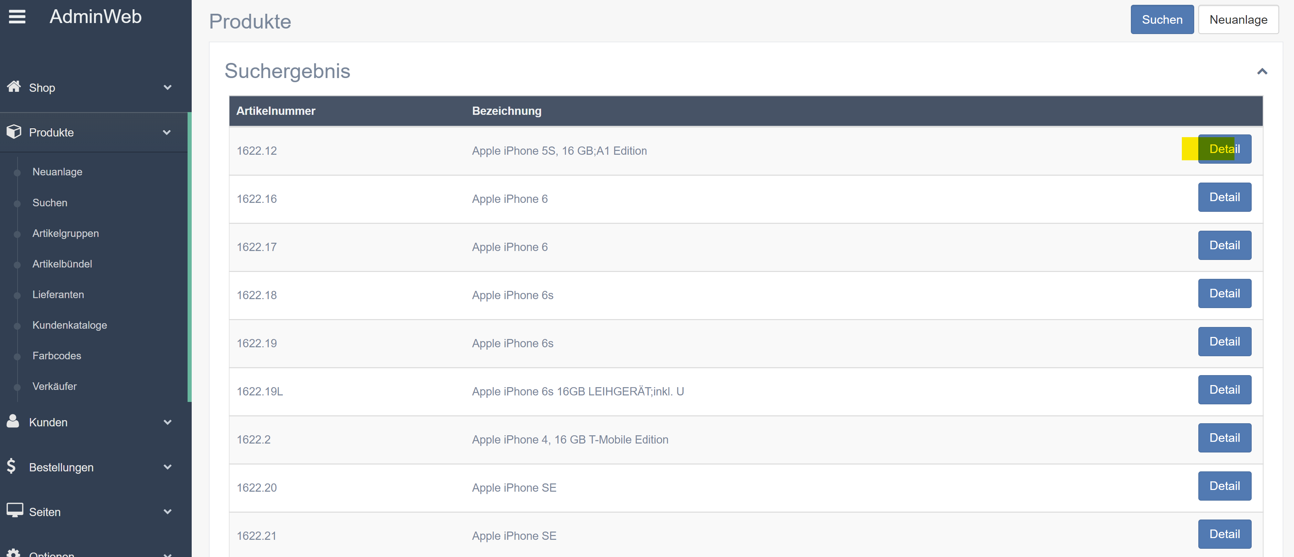This screenshot has width=1294, height=557.
Task: Open Kundenkataloge in the sidebar
Action: pos(70,325)
